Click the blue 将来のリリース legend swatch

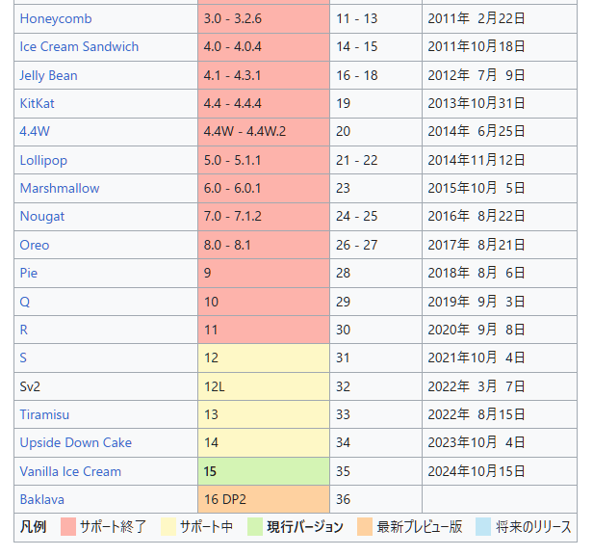click(483, 527)
